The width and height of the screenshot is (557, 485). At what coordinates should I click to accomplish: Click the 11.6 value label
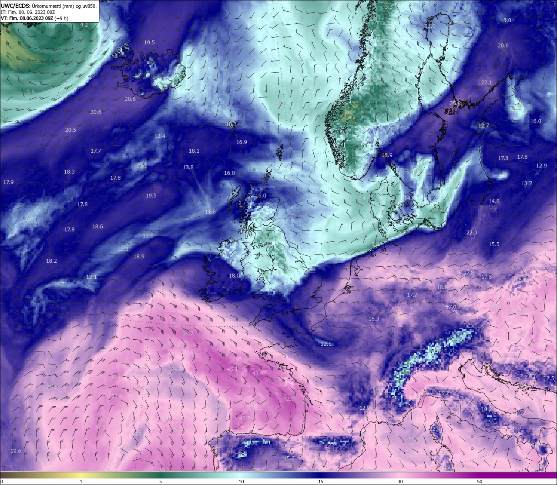coord(210,211)
